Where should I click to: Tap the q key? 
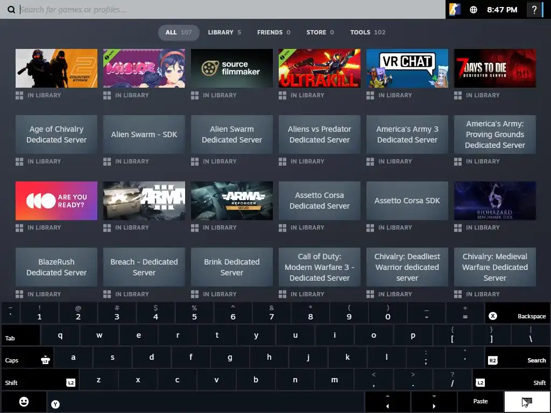60,335
